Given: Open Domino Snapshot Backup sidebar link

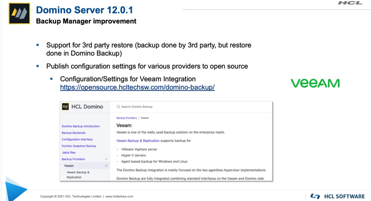Looking at the screenshot, I should (79, 146).
